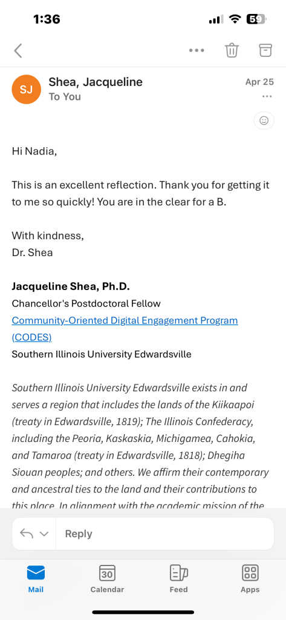Image resolution: width=286 pixels, height=620 pixels.
Task: Open the Community-Oriented Digital Engagement Program link
Action: (x=125, y=320)
